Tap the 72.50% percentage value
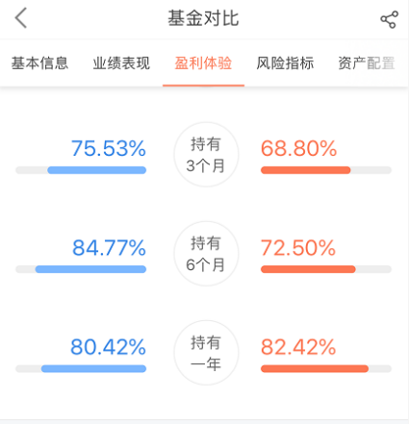 pos(298,248)
